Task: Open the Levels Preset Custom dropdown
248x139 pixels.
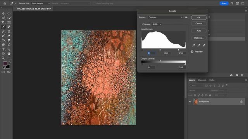Action: 165,17
